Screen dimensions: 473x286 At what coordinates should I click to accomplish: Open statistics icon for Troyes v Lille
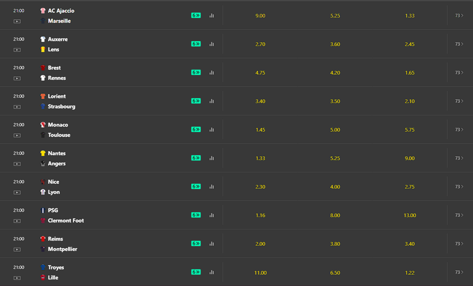click(212, 272)
